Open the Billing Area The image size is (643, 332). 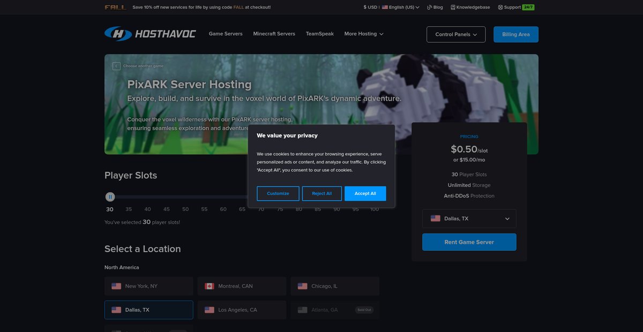[x=516, y=34]
